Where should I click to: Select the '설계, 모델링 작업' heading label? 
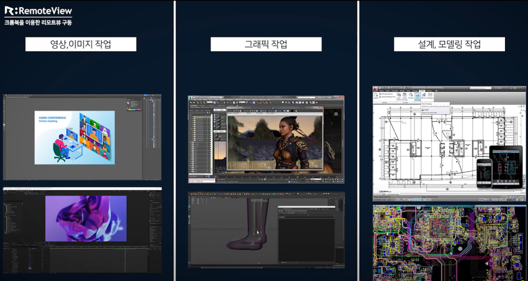coord(449,44)
